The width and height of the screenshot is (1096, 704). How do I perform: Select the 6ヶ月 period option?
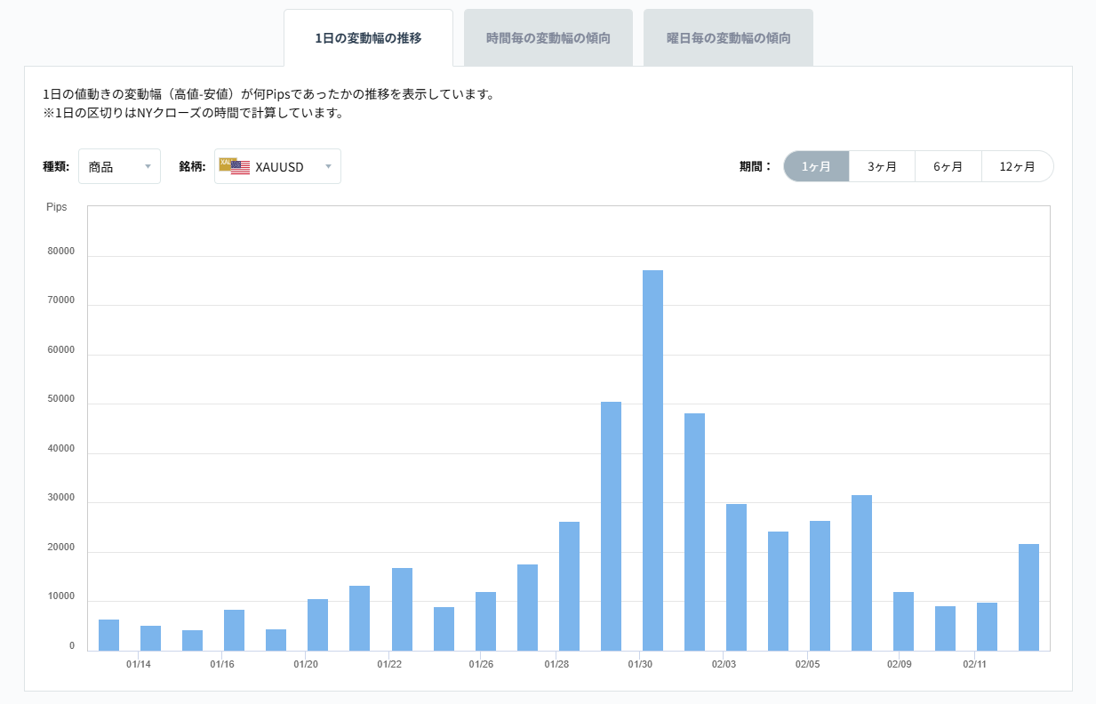tap(948, 166)
